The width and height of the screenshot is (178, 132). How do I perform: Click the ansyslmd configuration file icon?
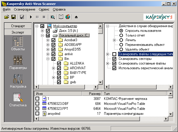44,113
